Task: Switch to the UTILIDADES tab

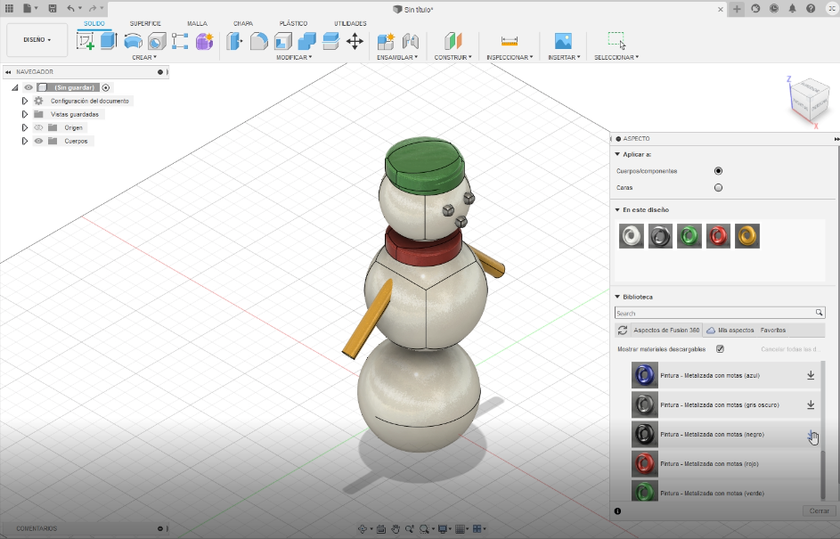Action: pos(350,23)
